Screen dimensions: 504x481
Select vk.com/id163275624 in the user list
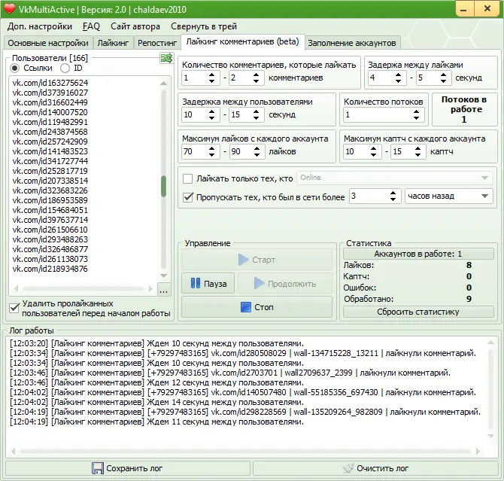50,82
